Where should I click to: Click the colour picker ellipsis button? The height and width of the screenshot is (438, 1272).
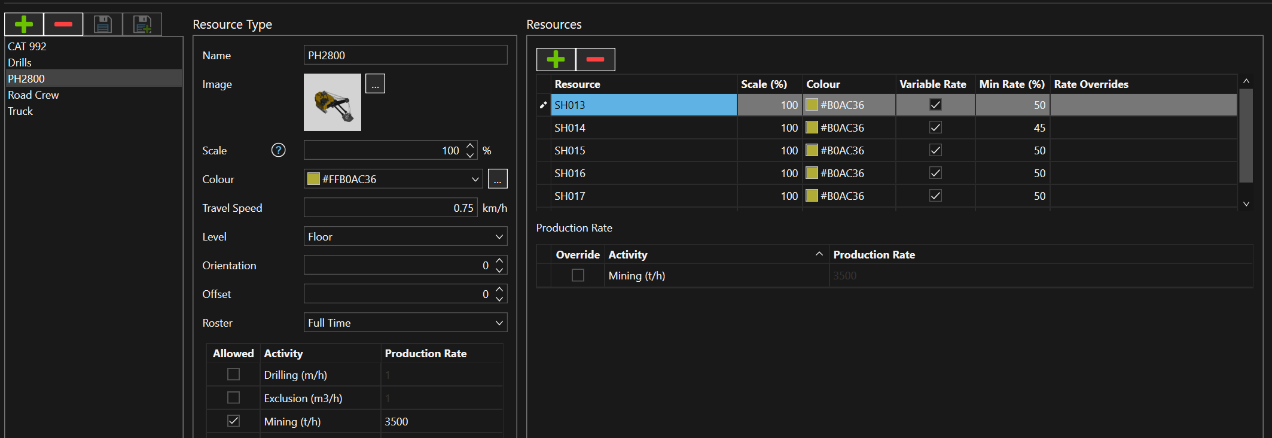click(x=498, y=179)
